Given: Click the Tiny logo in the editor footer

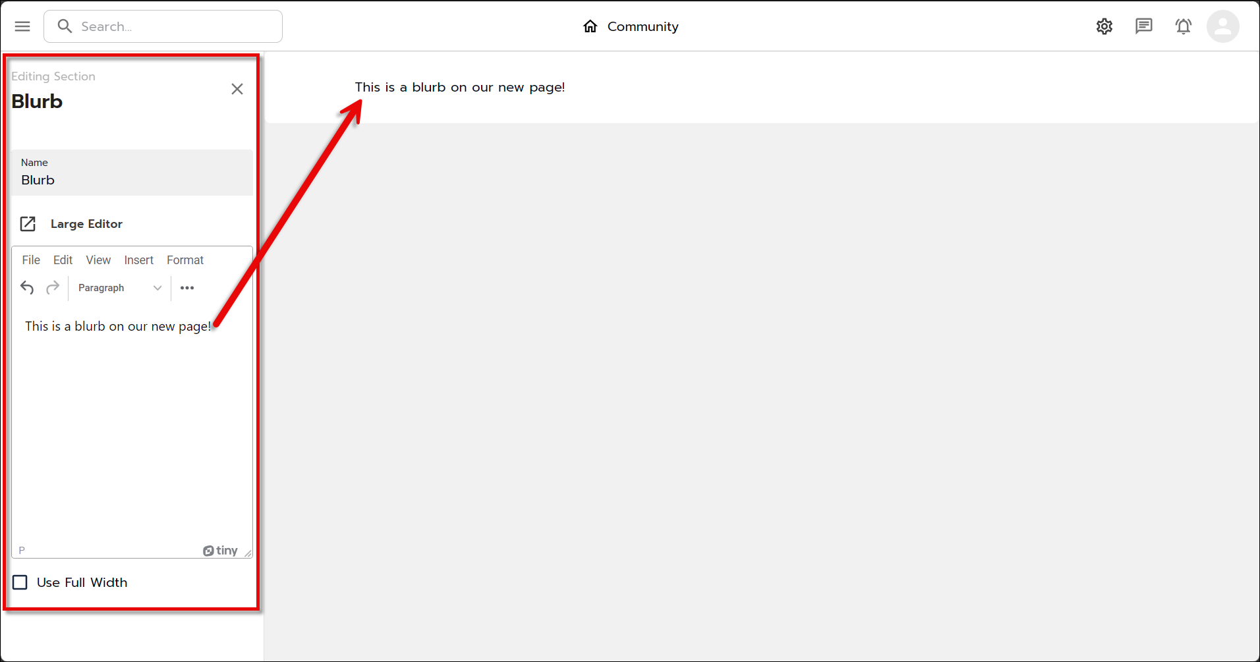Looking at the screenshot, I should click(220, 550).
